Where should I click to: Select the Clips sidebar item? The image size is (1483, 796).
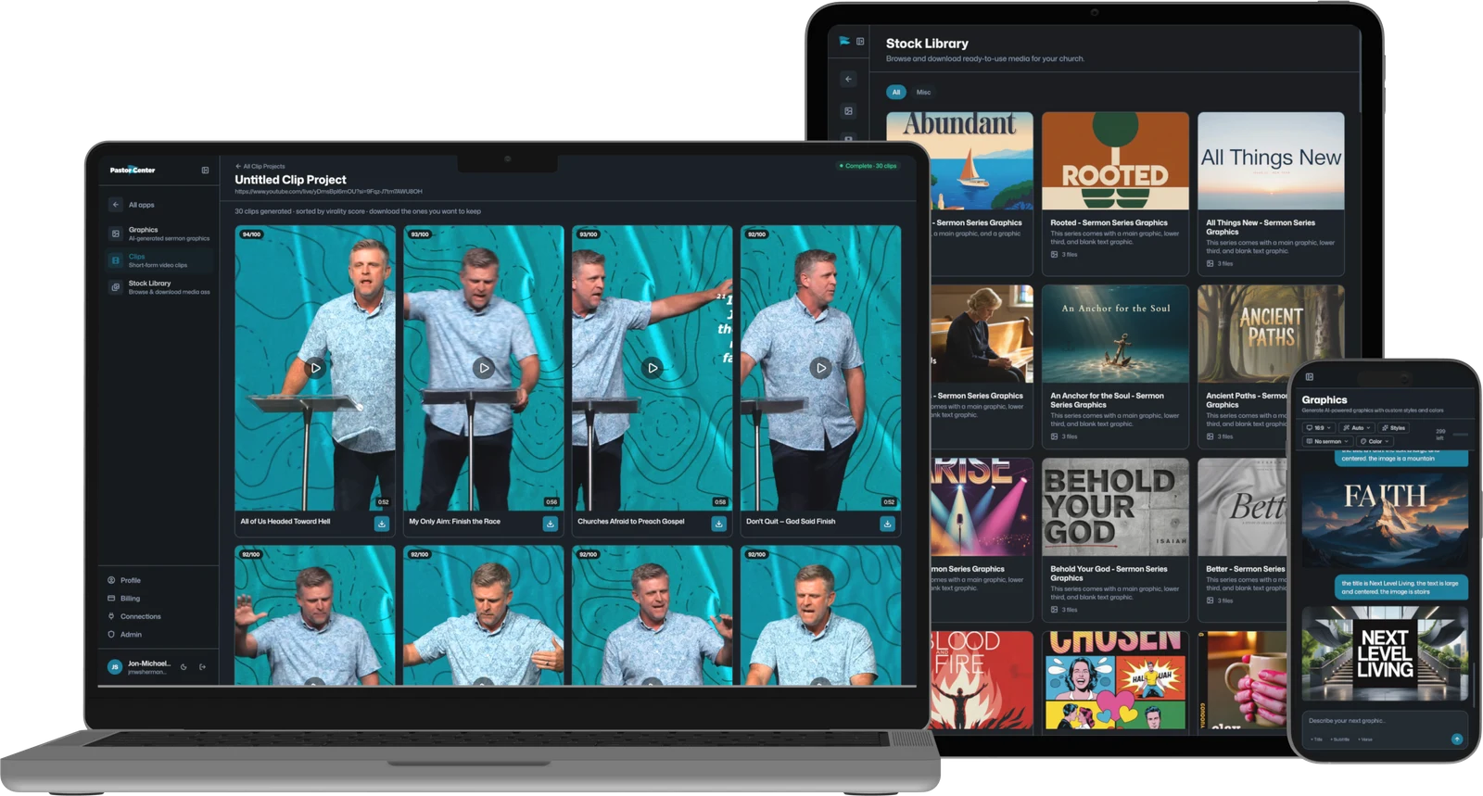[158, 260]
